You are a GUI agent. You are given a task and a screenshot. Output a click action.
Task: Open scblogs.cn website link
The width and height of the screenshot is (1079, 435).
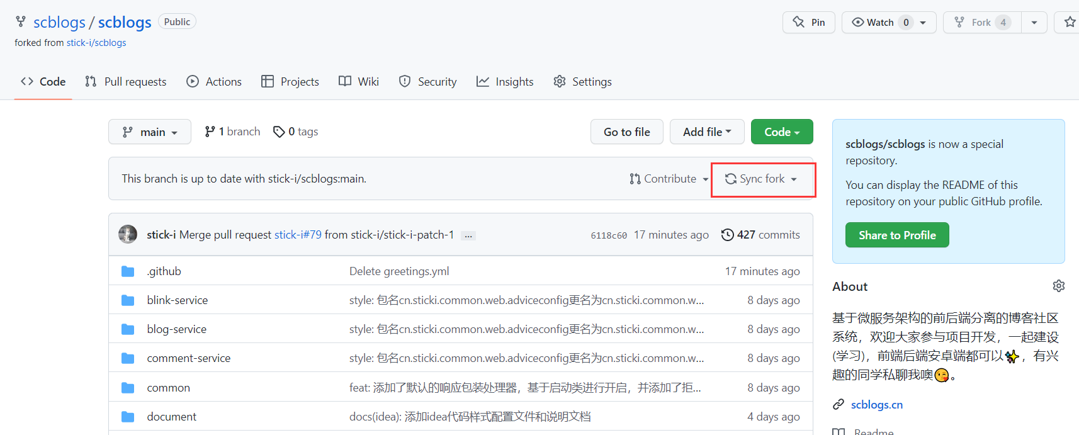tap(877, 404)
